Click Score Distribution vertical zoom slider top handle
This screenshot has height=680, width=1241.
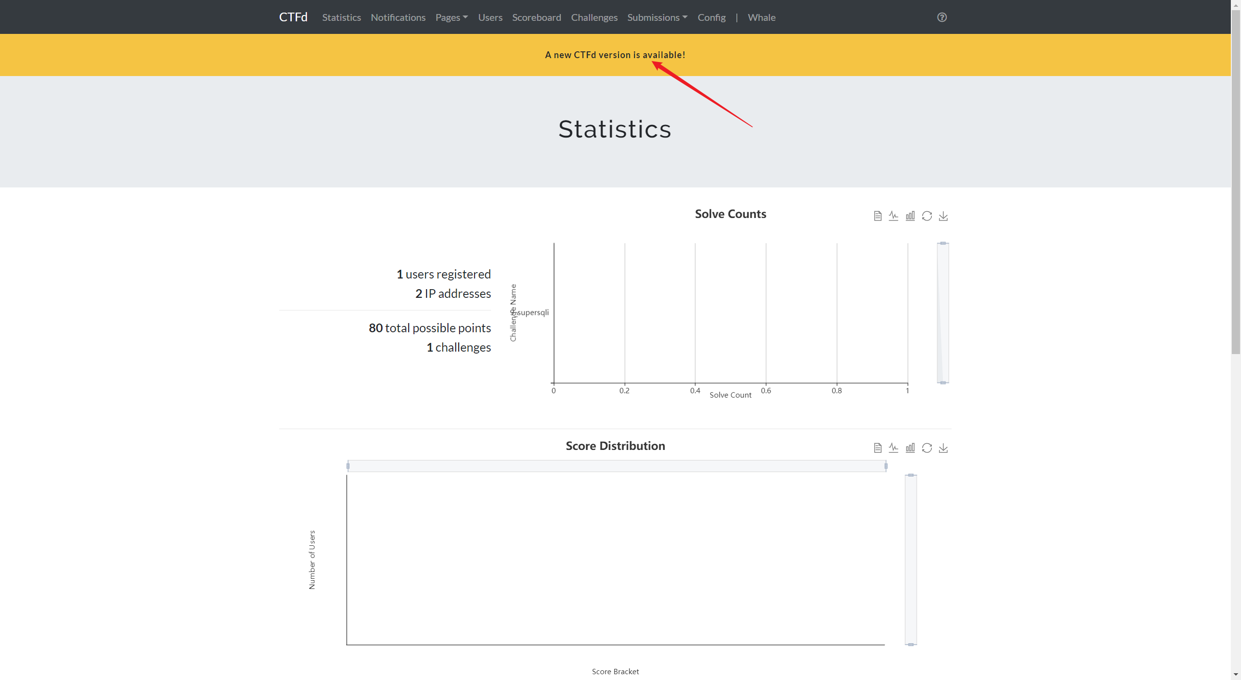click(911, 475)
